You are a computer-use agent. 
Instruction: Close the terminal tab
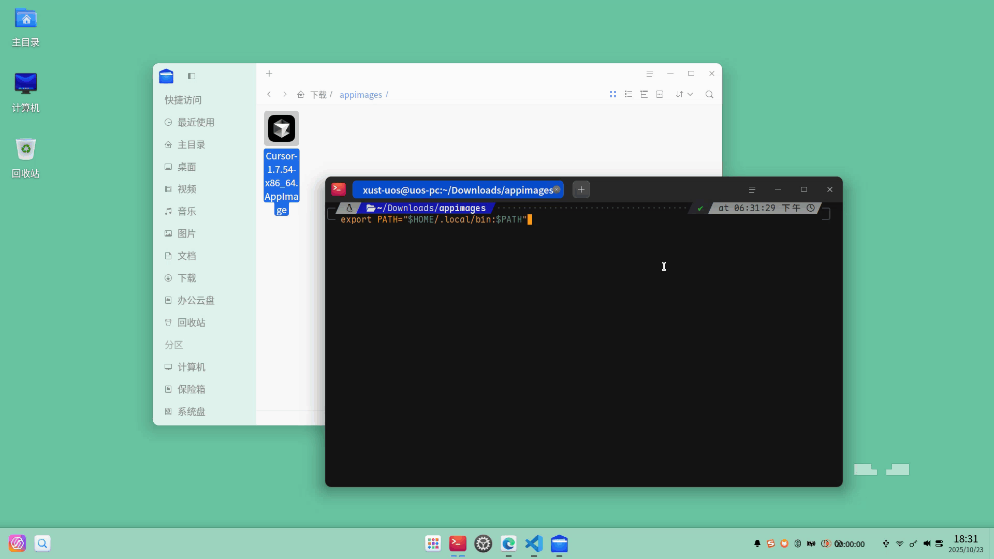(557, 189)
